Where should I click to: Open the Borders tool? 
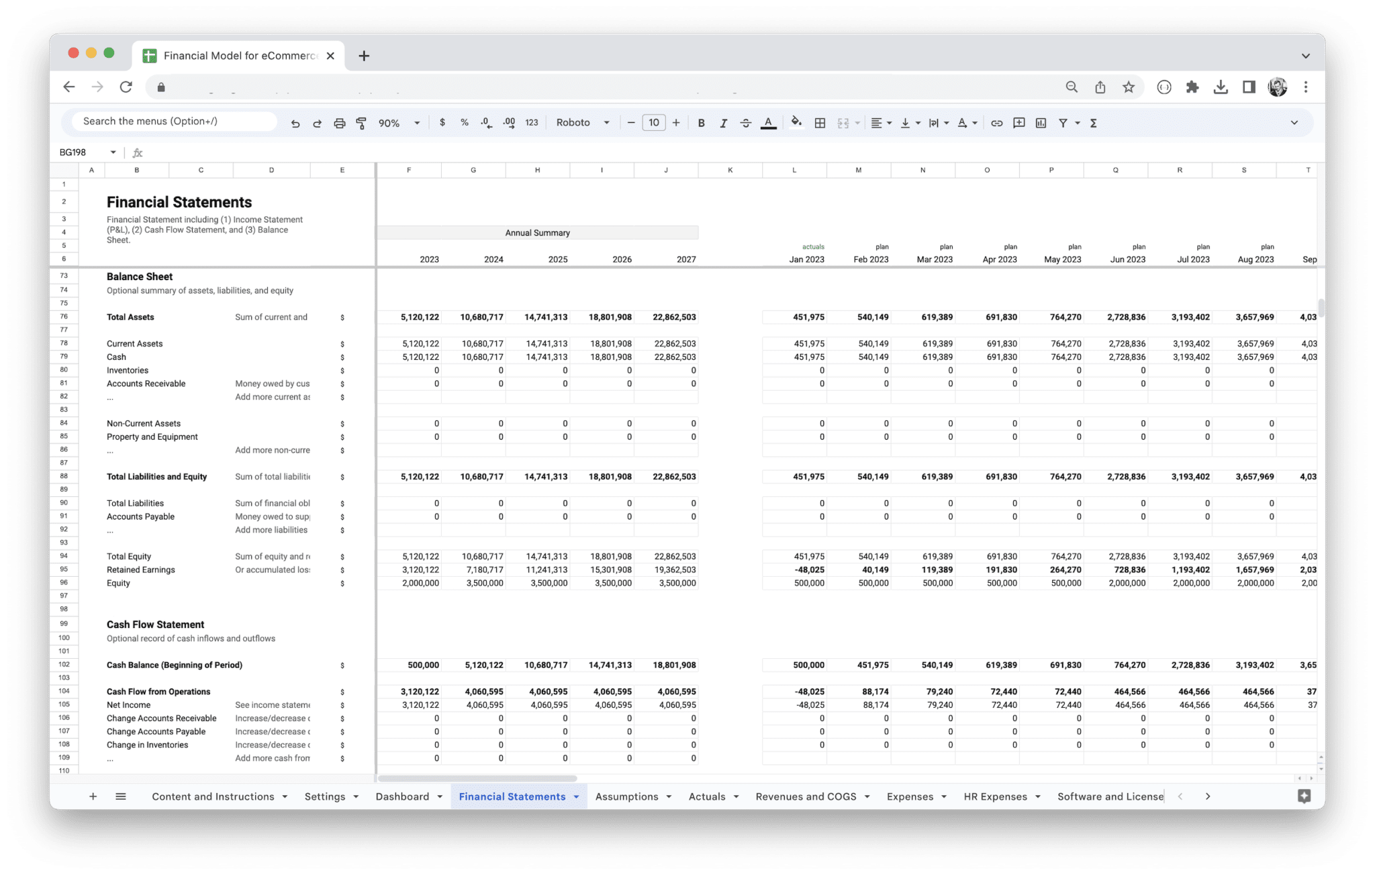(820, 123)
